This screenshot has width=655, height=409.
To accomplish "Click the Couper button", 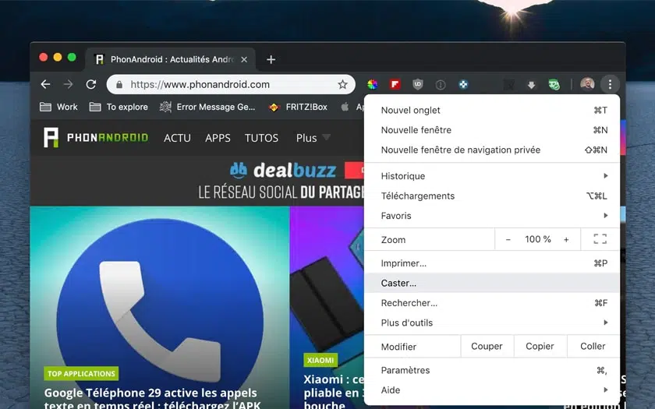I will (x=487, y=346).
